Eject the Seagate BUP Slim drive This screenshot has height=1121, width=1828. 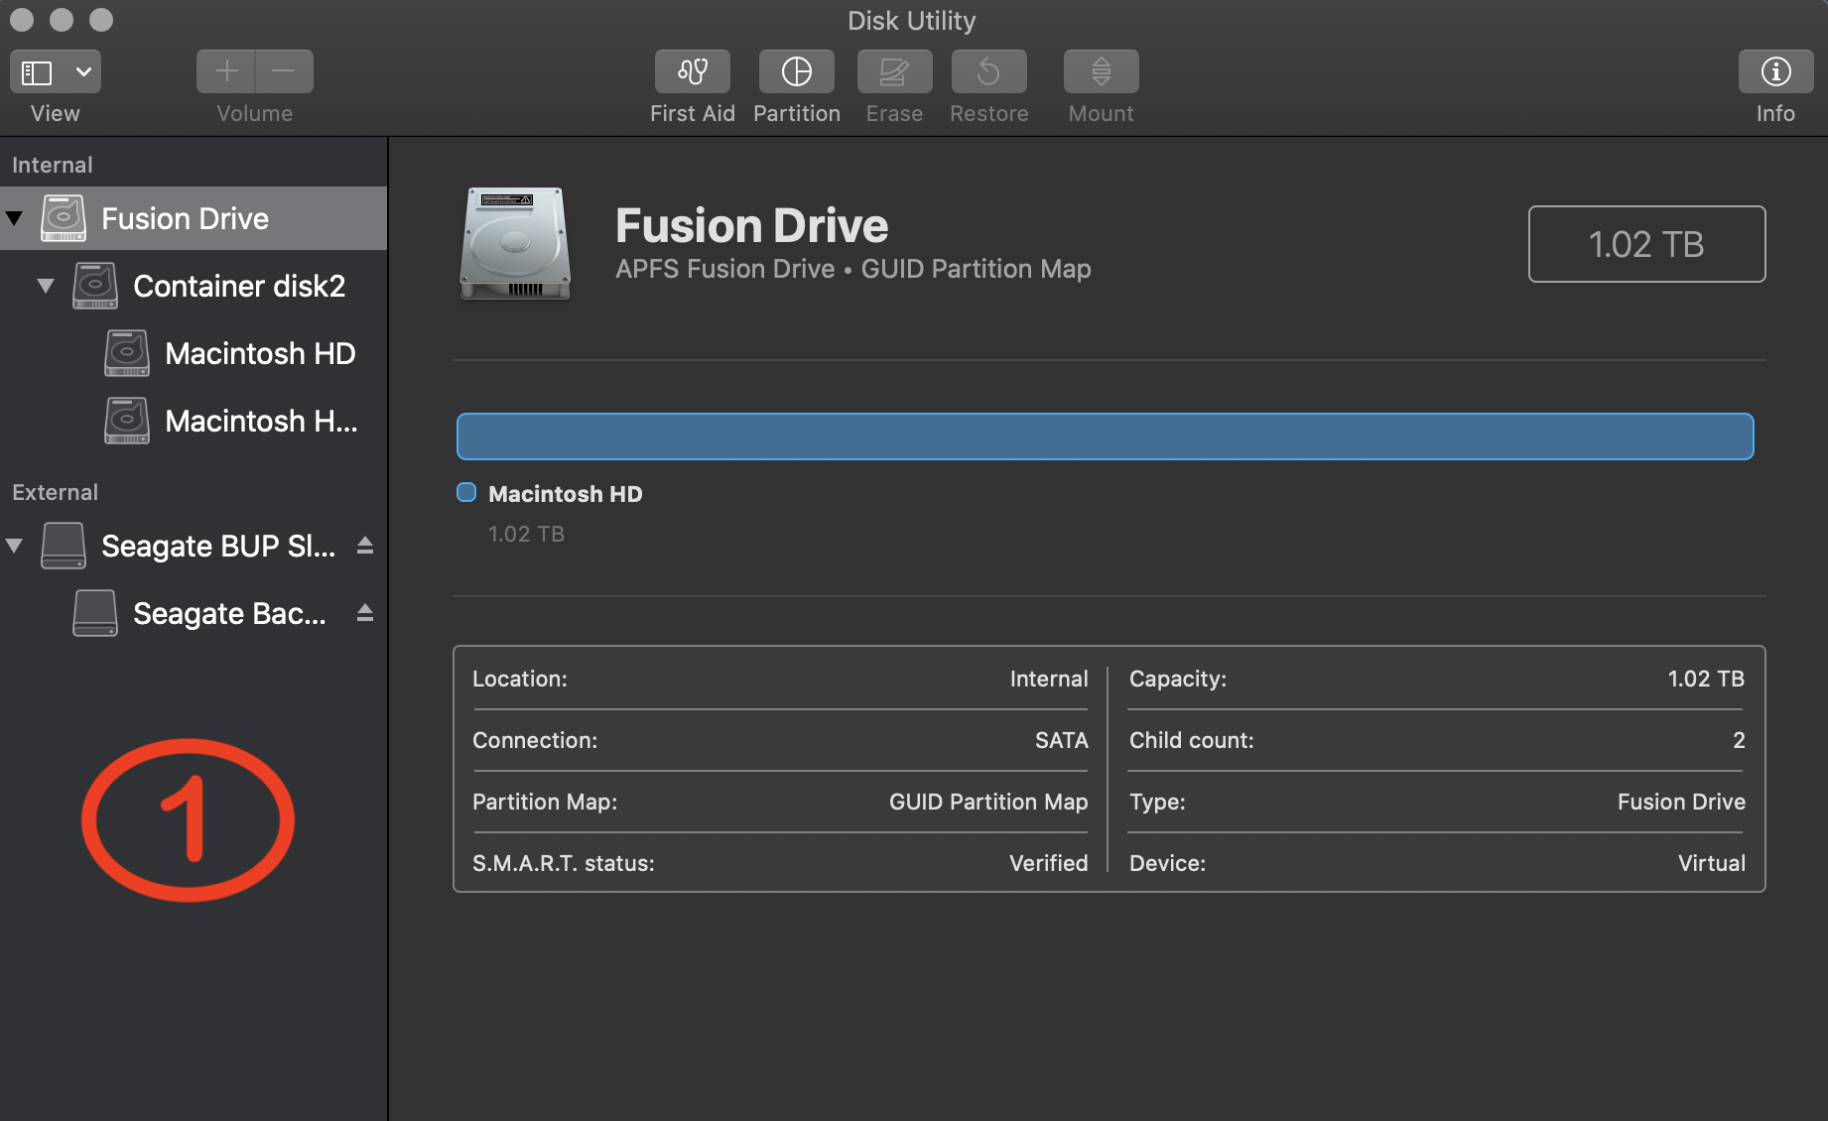[365, 546]
